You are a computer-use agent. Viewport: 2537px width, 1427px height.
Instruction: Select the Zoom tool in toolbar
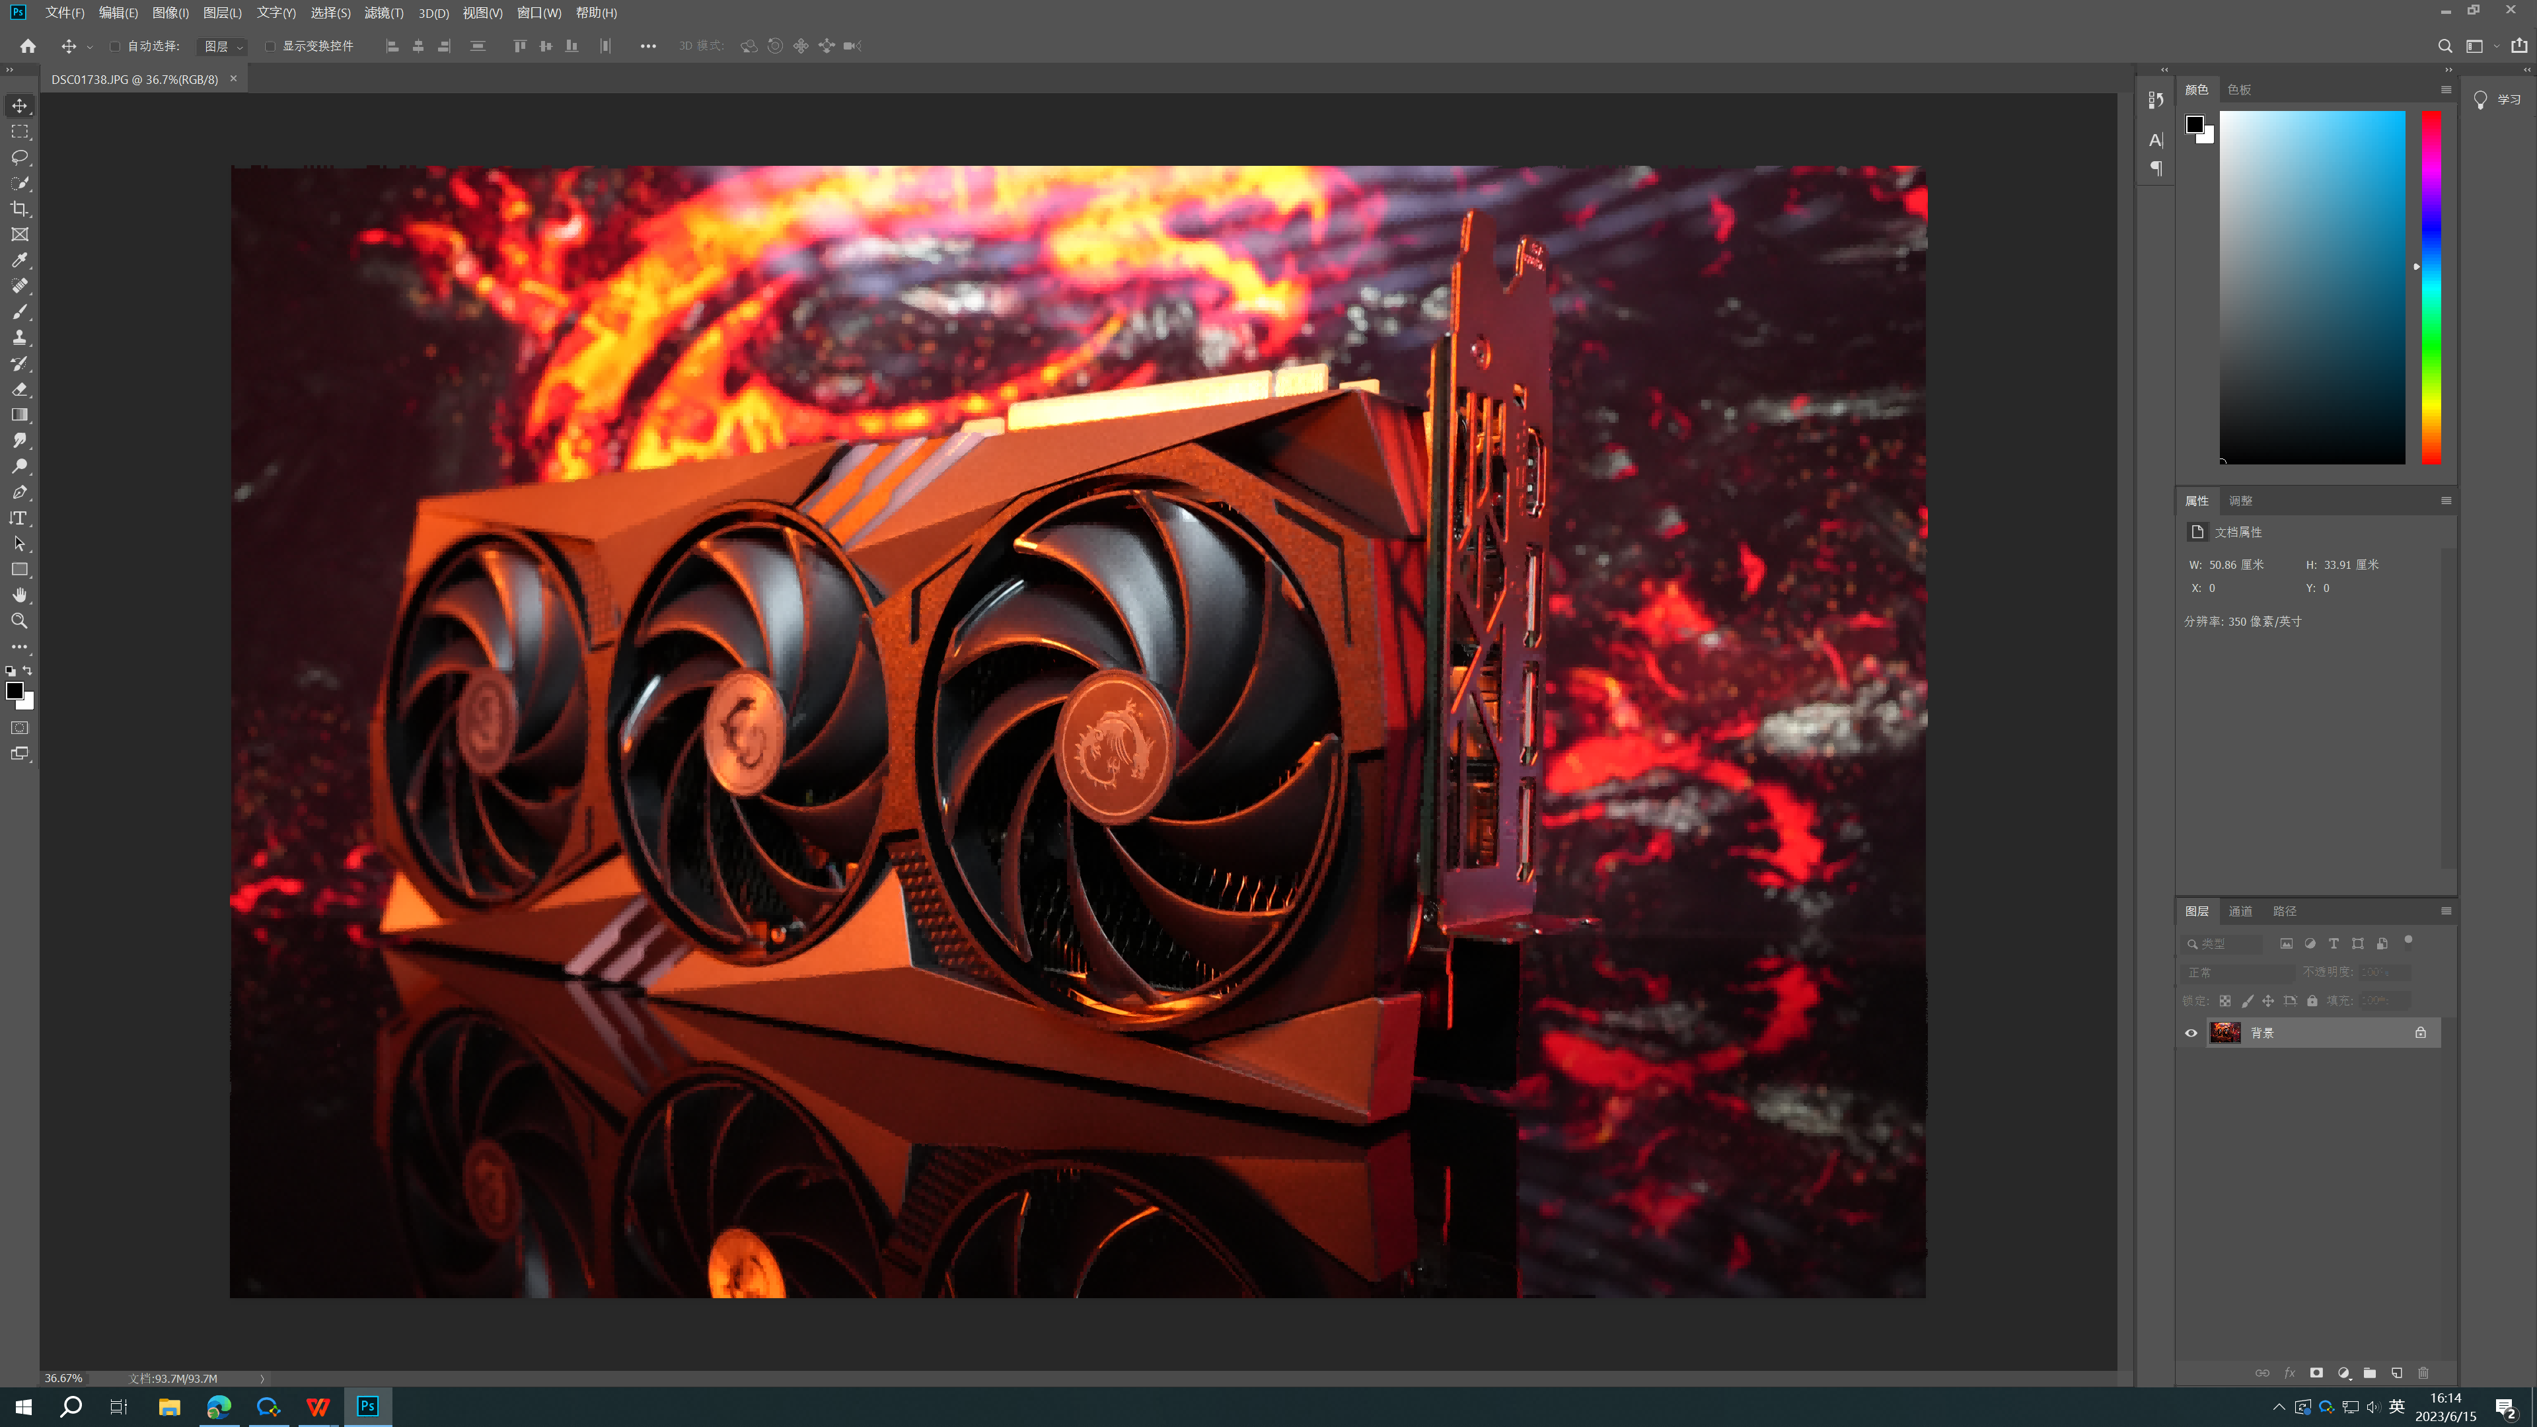click(20, 622)
